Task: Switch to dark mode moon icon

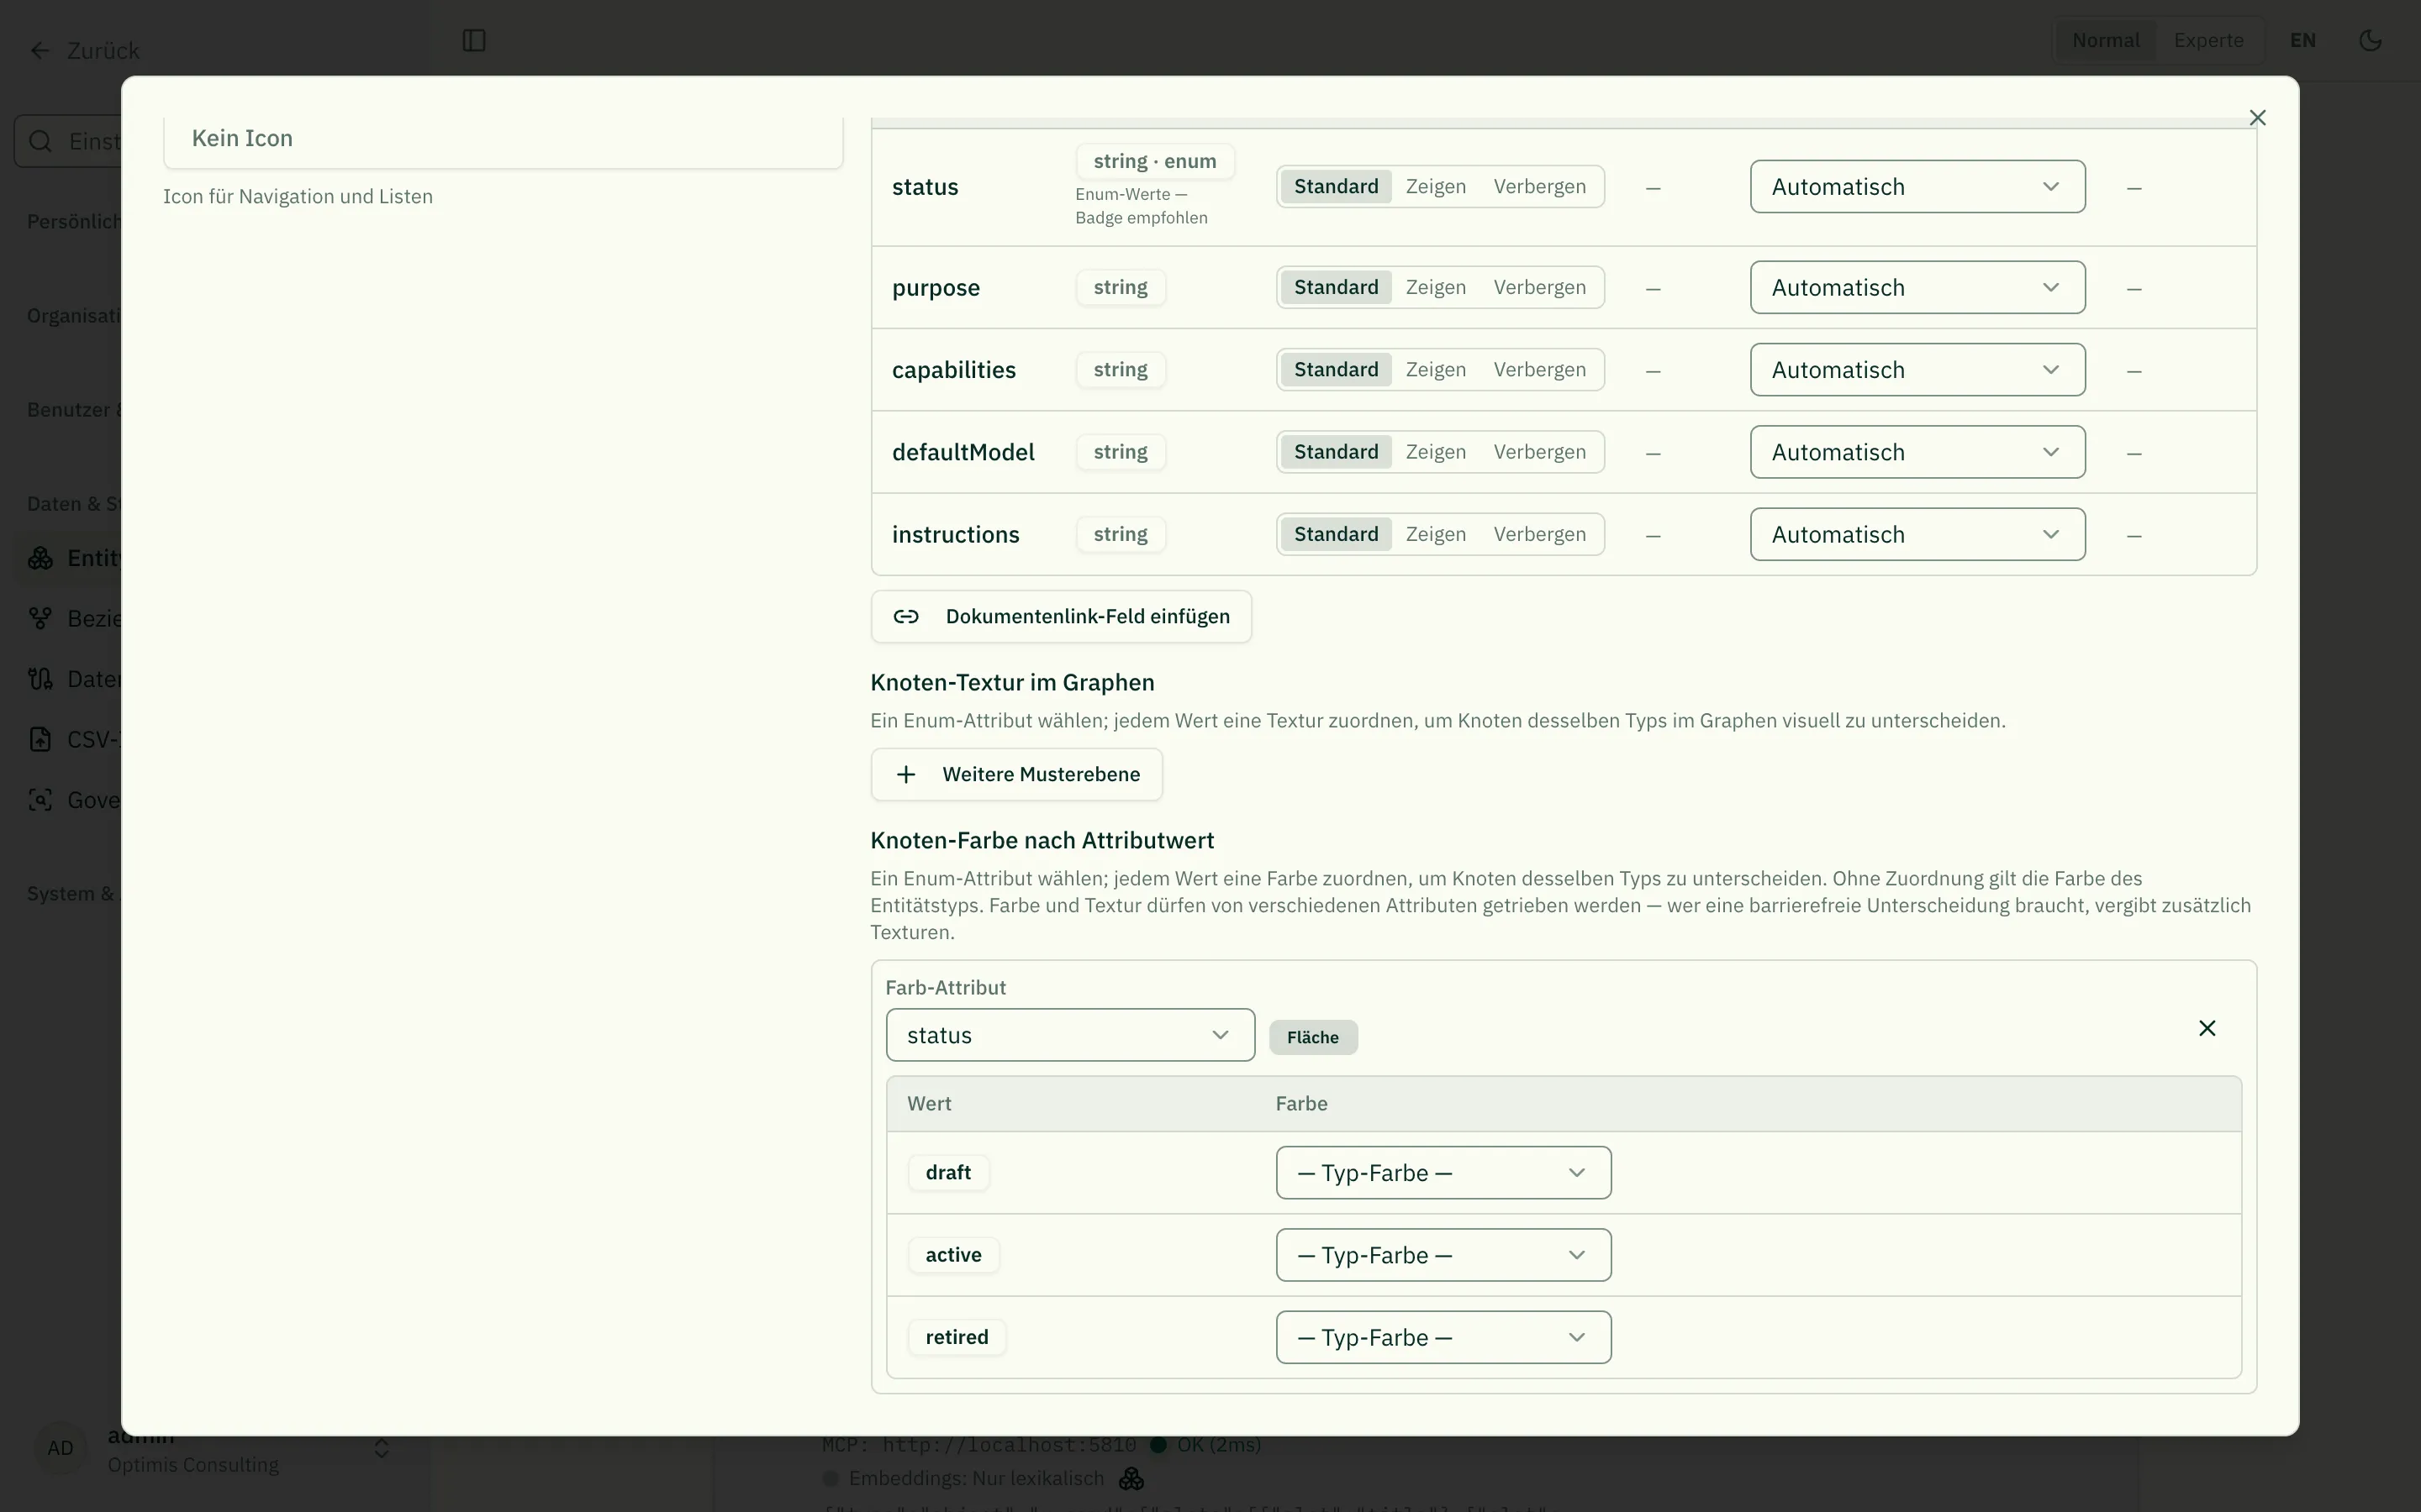Action: [2370, 40]
